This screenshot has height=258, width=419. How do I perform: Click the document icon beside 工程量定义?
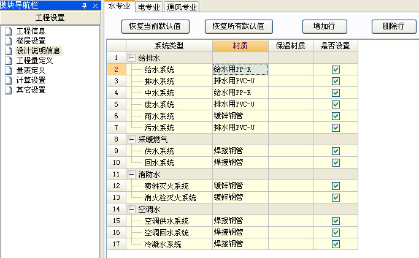pos(9,61)
